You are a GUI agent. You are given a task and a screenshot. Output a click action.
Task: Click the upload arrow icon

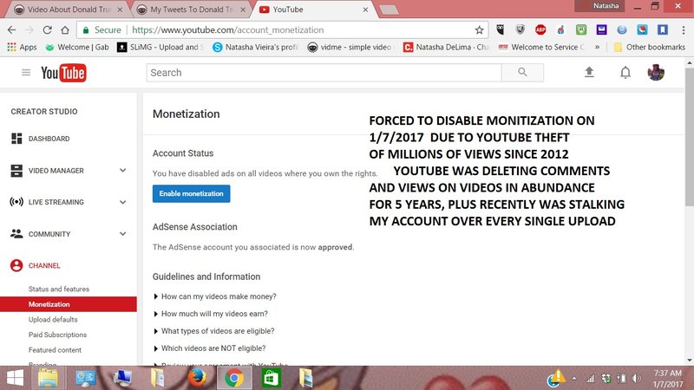[x=589, y=72]
